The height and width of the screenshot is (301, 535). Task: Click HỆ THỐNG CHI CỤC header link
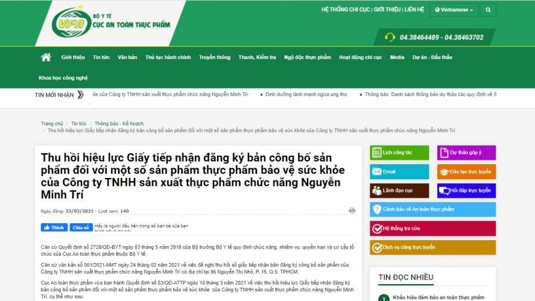coord(346,10)
